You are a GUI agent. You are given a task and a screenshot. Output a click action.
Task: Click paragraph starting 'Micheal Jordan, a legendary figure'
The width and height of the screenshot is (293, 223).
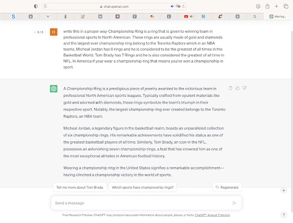[143, 142]
